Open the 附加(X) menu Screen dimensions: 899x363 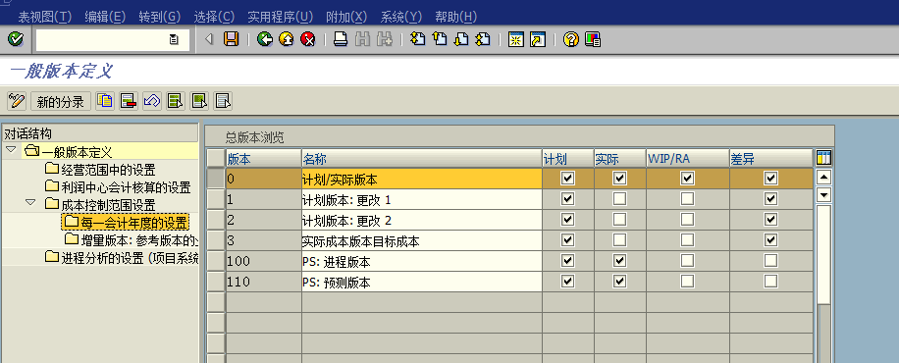pos(346,18)
